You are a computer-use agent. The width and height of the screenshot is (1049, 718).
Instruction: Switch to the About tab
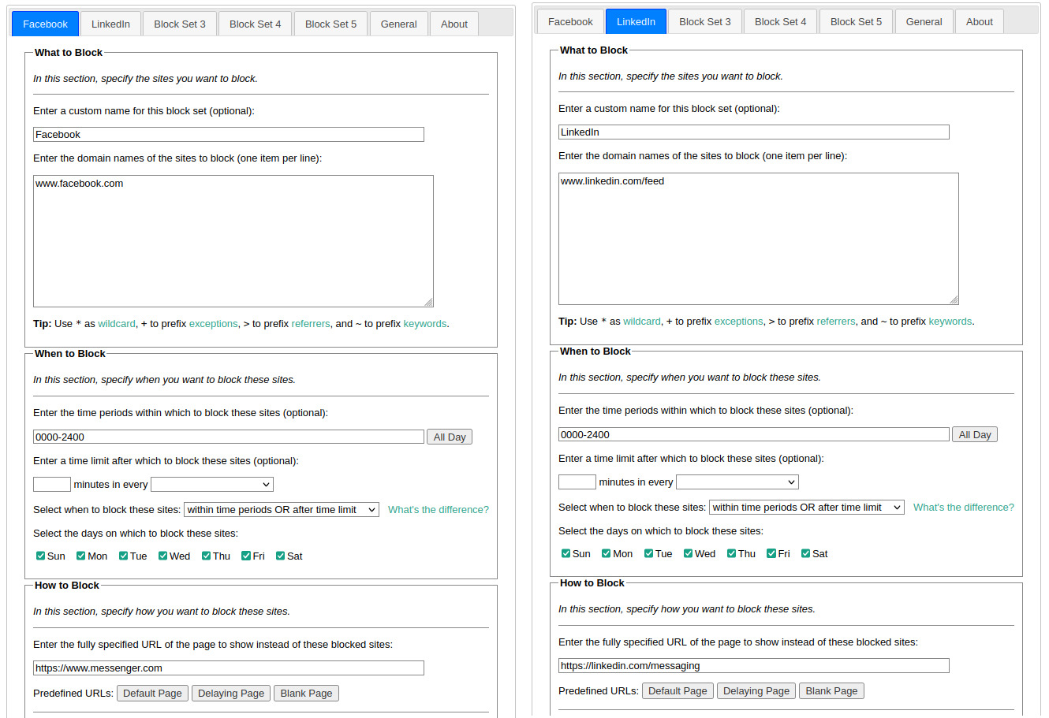454,23
